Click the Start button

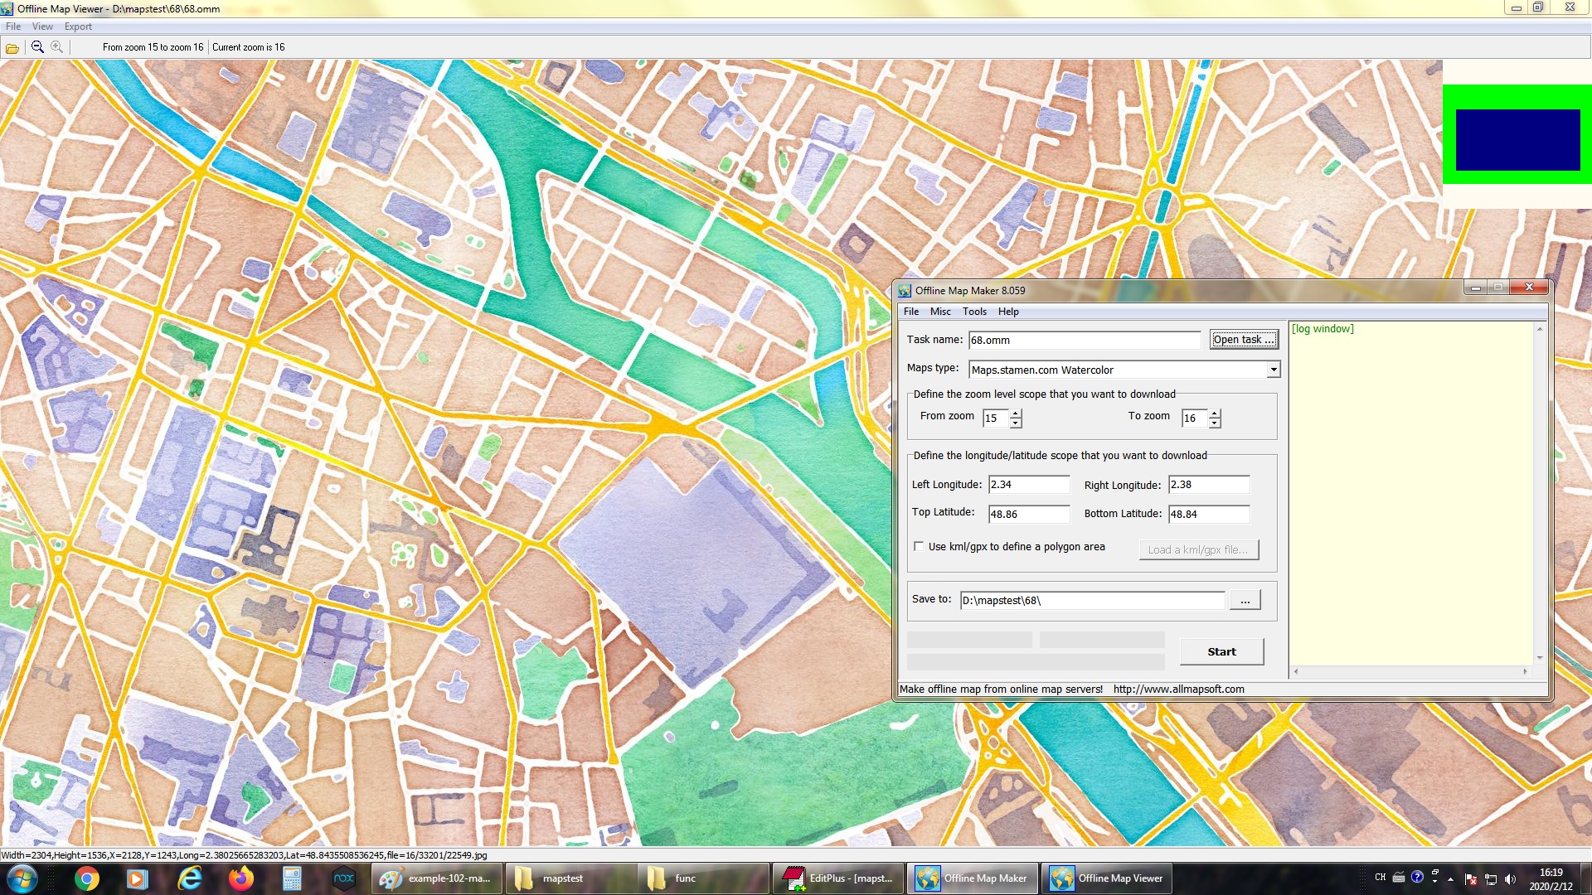tap(1221, 652)
